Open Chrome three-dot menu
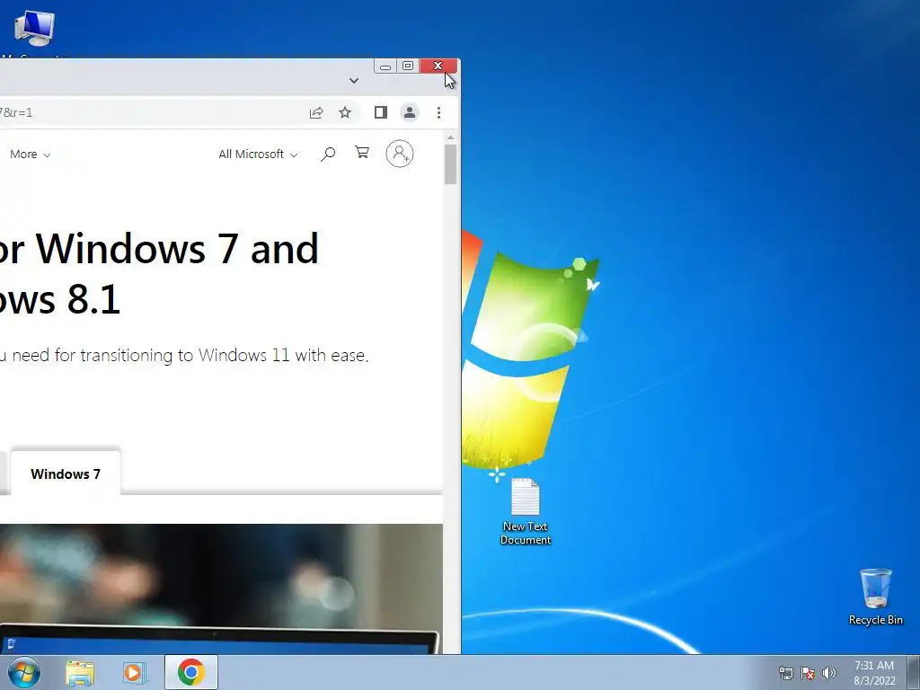The height and width of the screenshot is (690, 920). (438, 112)
